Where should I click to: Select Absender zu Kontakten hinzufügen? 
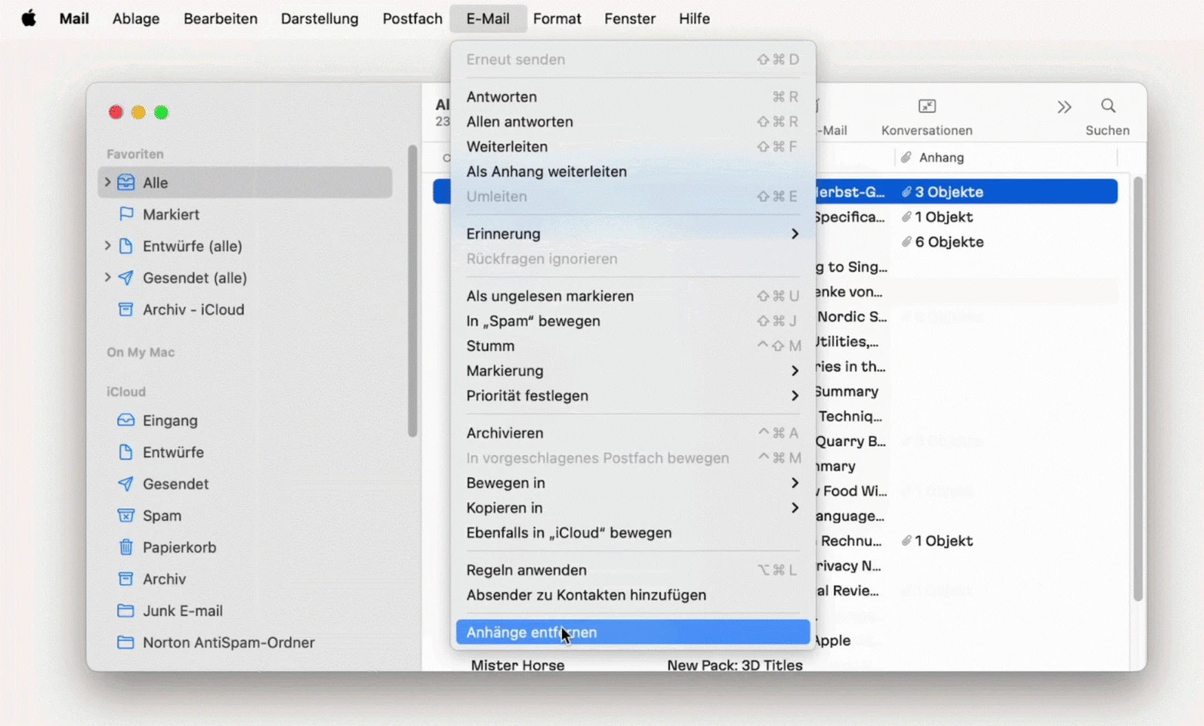click(x=633, y=595)
